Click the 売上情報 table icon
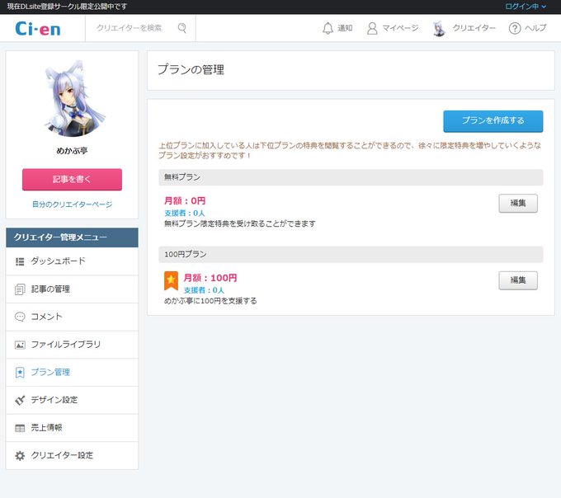This screenshot has height=498, width=561. pos(20,428)
